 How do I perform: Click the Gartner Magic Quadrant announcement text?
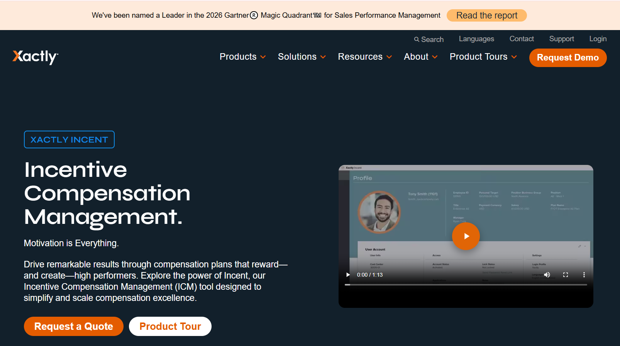[266, 15]
